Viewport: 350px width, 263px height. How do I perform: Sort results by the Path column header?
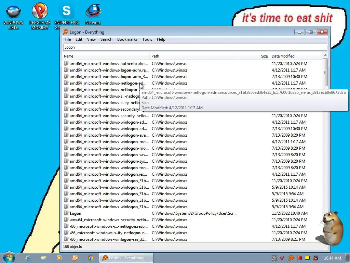193,56
